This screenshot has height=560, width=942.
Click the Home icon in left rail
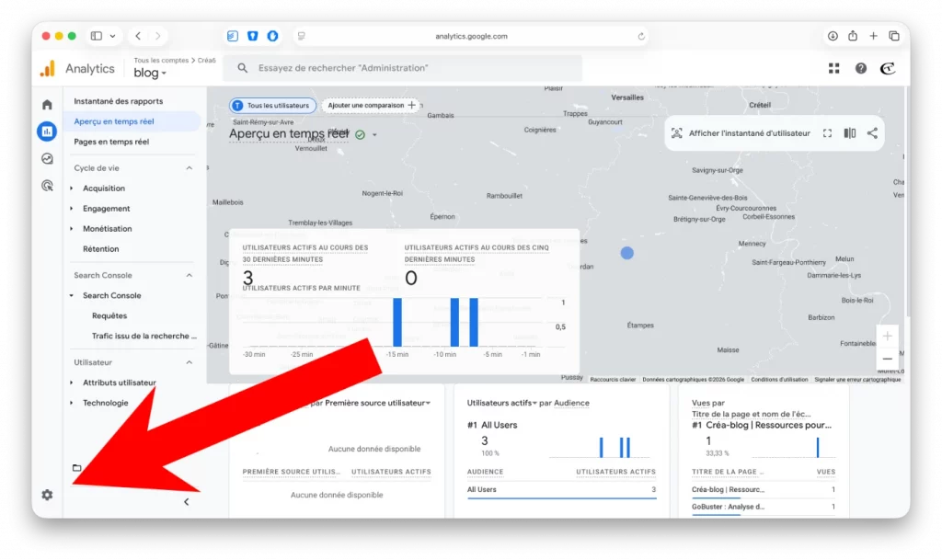[x=47, y=105]
